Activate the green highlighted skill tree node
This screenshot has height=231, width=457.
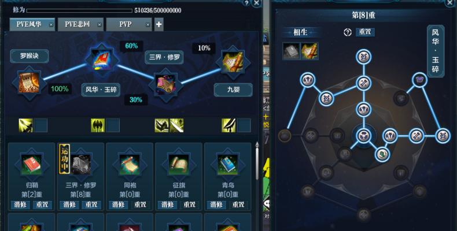pos(382,154)
